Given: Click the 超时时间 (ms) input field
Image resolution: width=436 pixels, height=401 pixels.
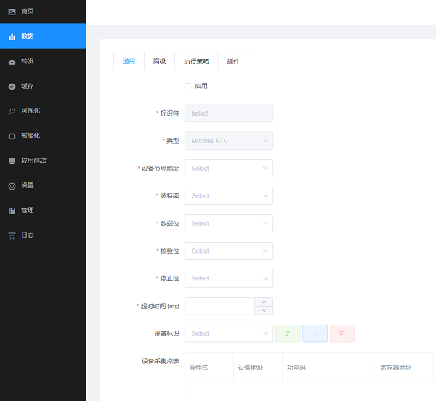Looking at the screenshot, I should (x=219, y=306).
